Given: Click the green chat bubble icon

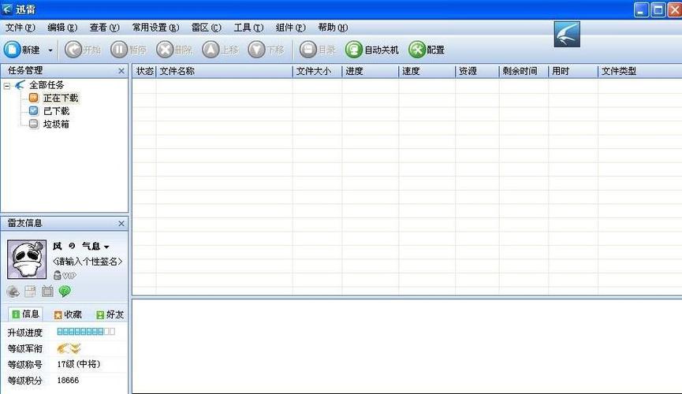Looking at the screenshot, I should pyautogui.click(x=65, y=292).
